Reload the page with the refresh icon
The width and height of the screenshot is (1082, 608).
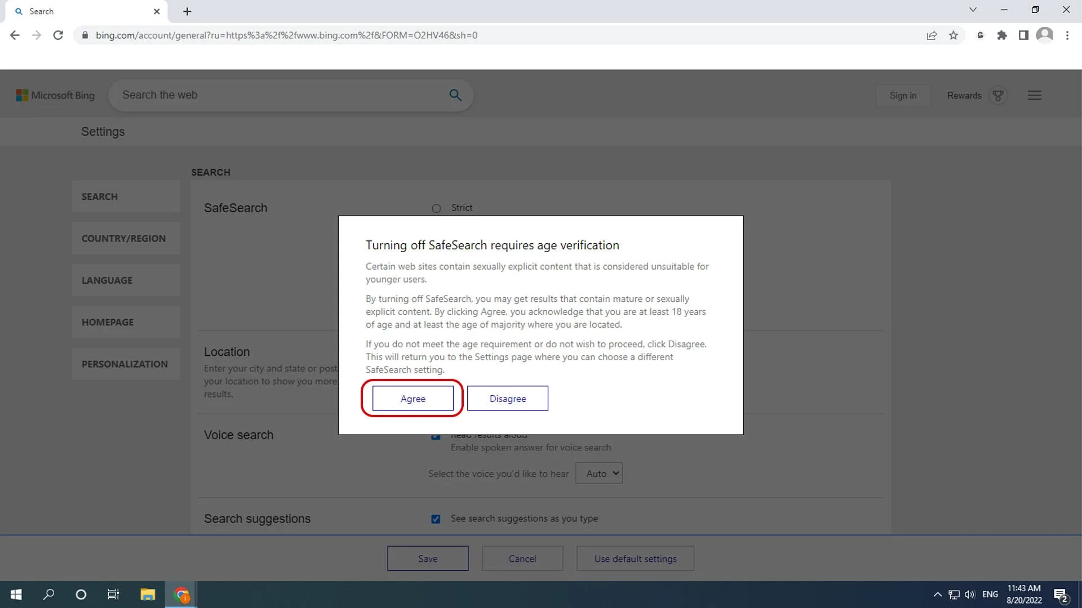pos(58,35)
